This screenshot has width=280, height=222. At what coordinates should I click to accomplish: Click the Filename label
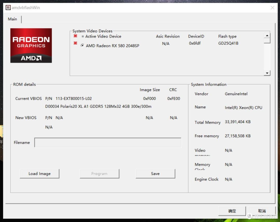(22, 143)
